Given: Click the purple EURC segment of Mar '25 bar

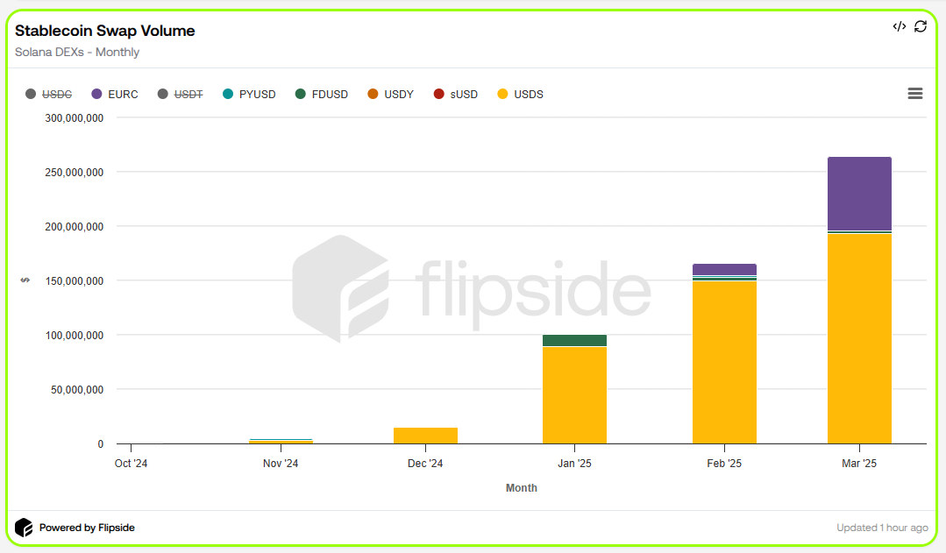Looking at the screenshot, I should 859,193.
